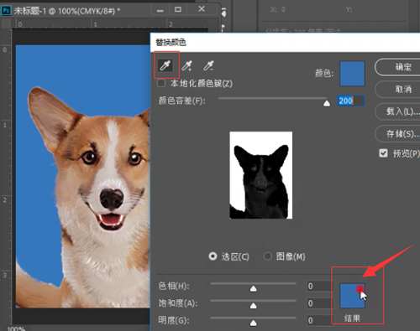This screenshot has width=420, height=331.
Task: Click the 明度(G) lightness slider handle
Action: coord(254,323)
